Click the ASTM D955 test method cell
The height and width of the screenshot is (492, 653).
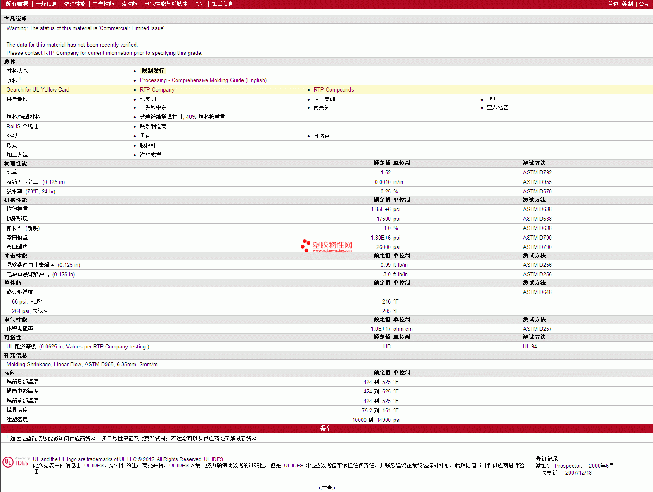[x=537, y=182]
